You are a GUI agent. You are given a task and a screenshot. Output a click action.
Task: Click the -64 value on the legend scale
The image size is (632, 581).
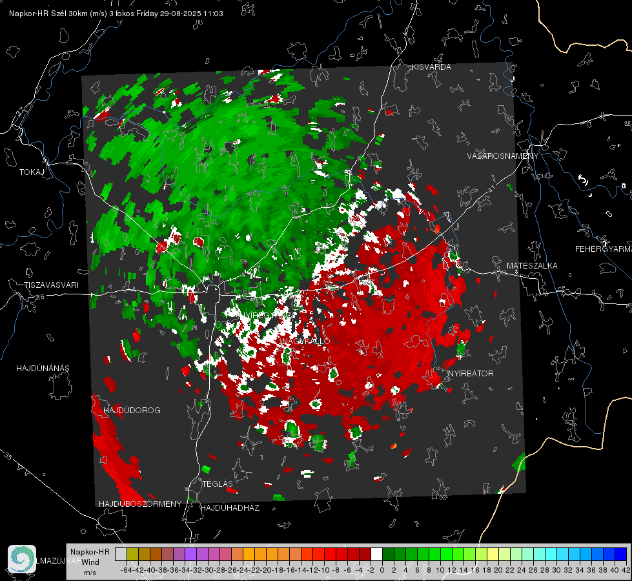127,570
